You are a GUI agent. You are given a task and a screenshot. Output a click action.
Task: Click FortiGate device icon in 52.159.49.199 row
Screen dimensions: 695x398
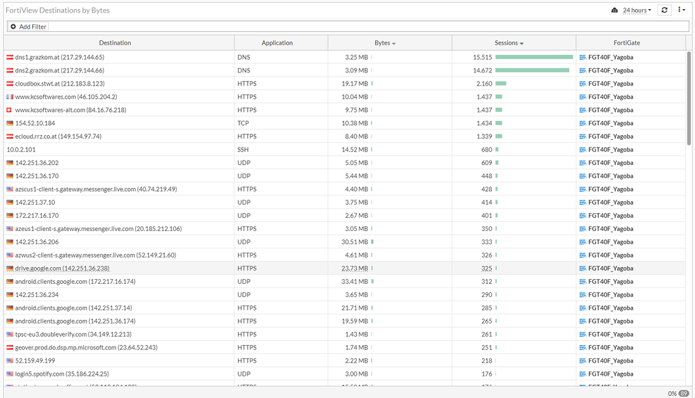point(583,360)
